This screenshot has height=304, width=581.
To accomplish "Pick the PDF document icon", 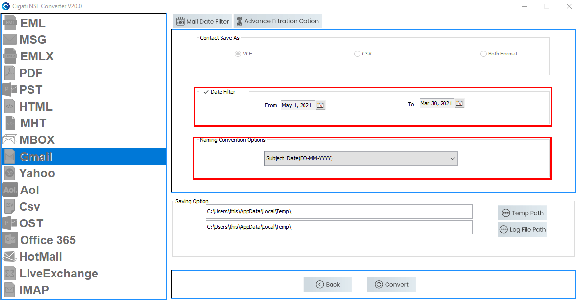I will point(10,73).
